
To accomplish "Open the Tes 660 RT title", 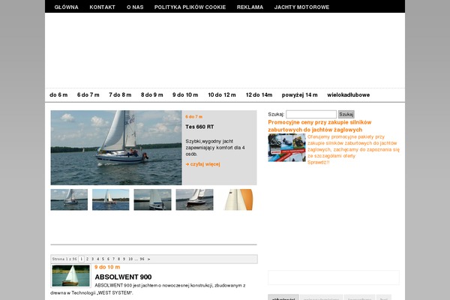I will (199, 127).
